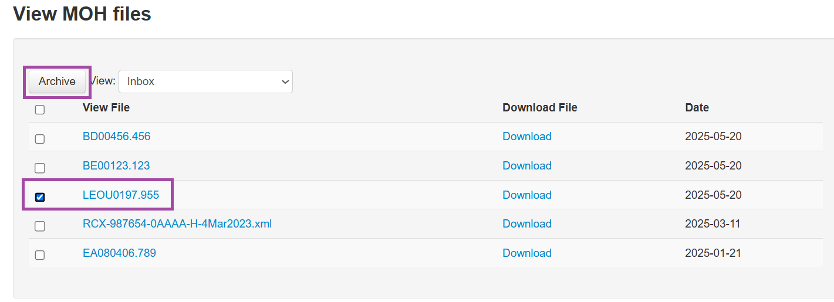The width and height of the screenshot is (834, 302).
Task: Download the LEOU0197.955 file
Action: 527,195
